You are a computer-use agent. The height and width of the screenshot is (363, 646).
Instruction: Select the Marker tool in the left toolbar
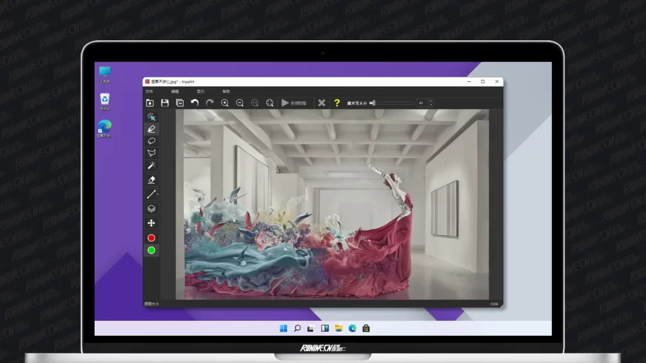[x=151, y=129]
